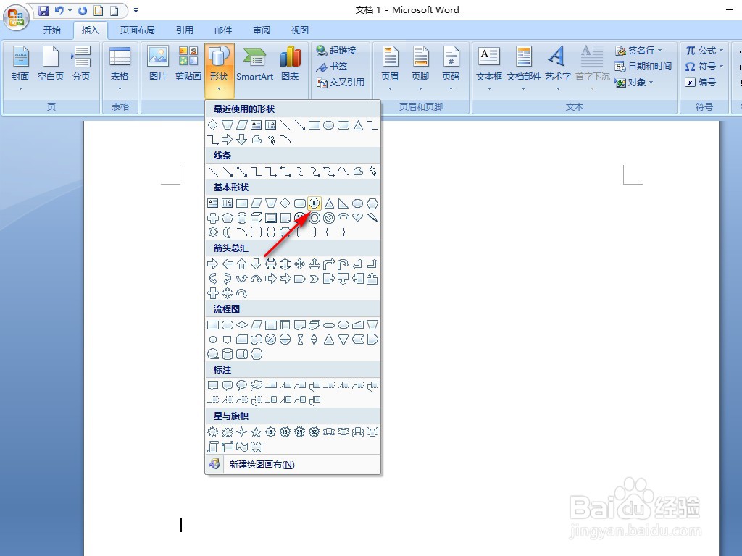
Task: Select the right triangle in 基本形状
Action: pos(343,203)
